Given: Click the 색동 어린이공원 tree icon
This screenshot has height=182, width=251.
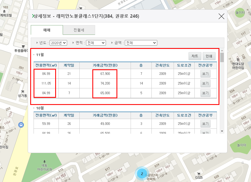Looking at the screenshot, I should point(44,161).
